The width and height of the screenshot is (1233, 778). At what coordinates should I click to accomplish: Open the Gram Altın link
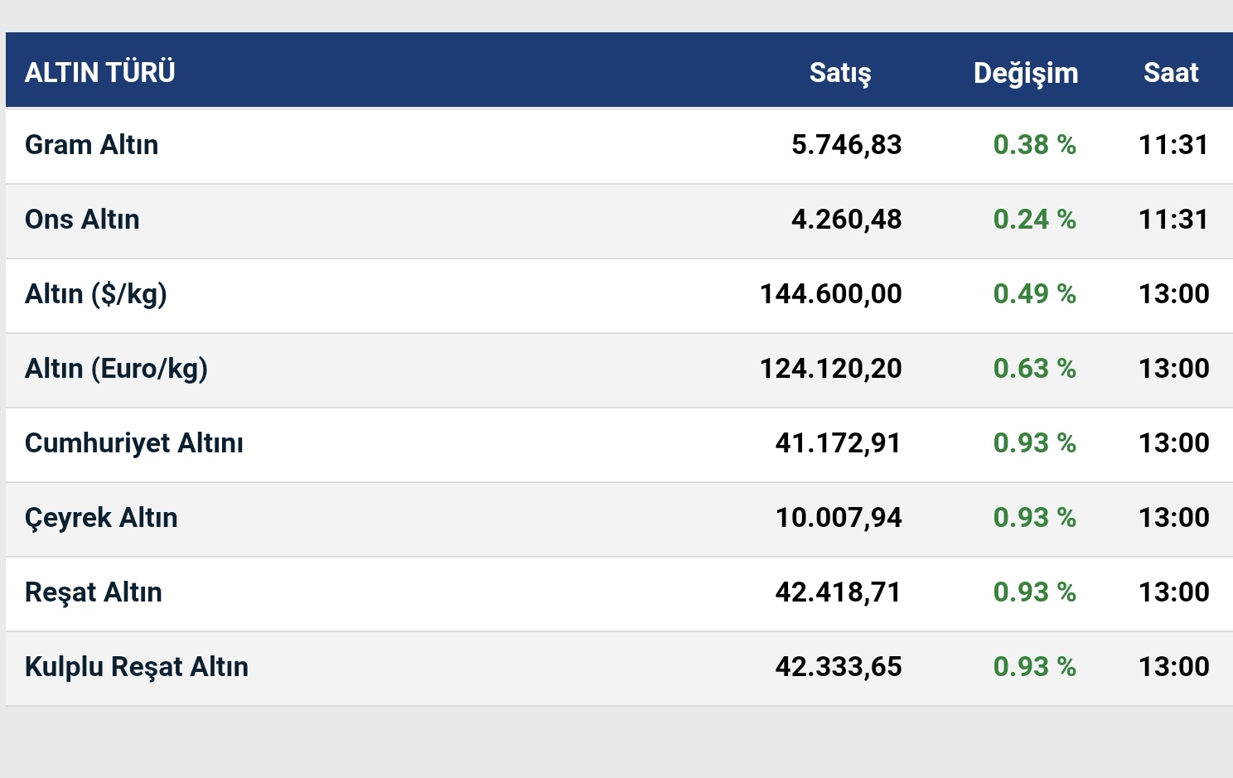tap(91, 145)
